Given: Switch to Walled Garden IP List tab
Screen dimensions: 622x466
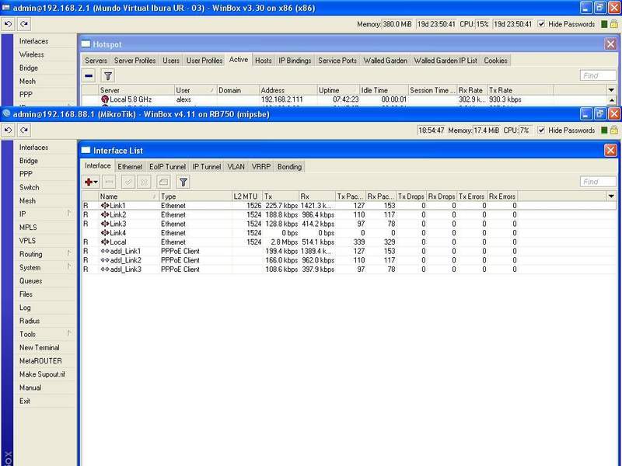Looking at the screenshot, I should (x=446, y=61).
